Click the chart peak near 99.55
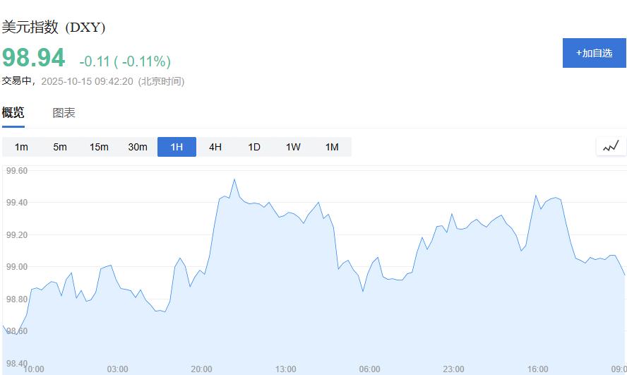Screen dimensions: 627x375 [234, 179]
